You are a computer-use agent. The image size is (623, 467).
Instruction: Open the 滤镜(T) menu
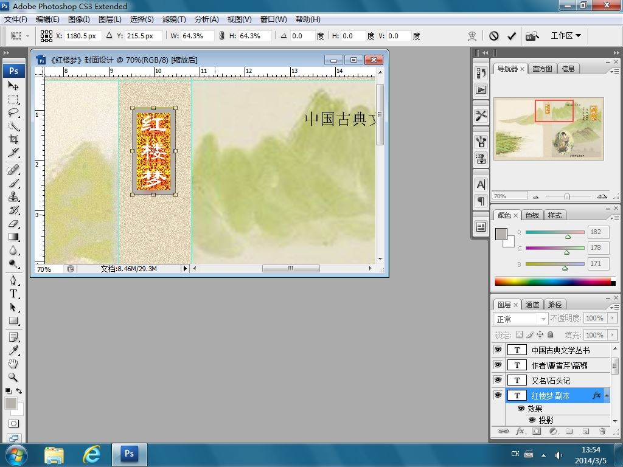tap(174, 19)
